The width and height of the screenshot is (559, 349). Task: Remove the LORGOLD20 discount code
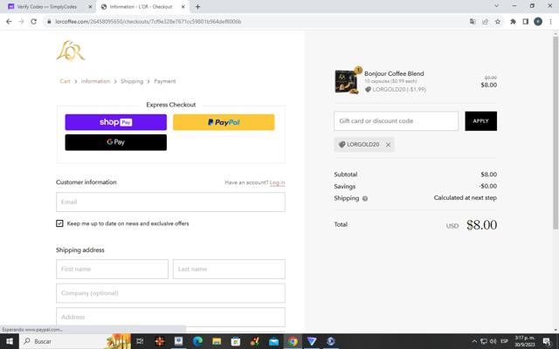(388, 145)
